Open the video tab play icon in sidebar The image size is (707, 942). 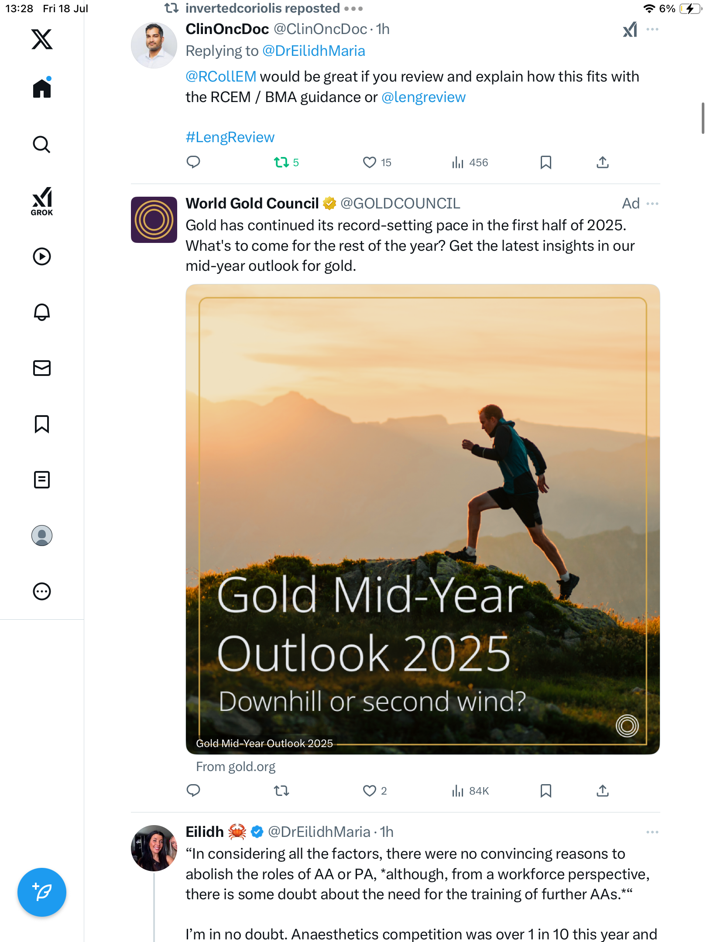tap(42, 256)
